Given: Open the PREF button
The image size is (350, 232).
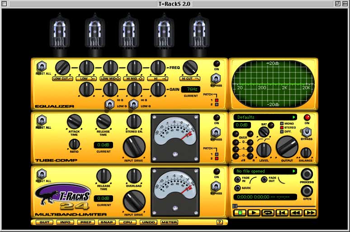Looking at the screenshot, I should (86, 222).
